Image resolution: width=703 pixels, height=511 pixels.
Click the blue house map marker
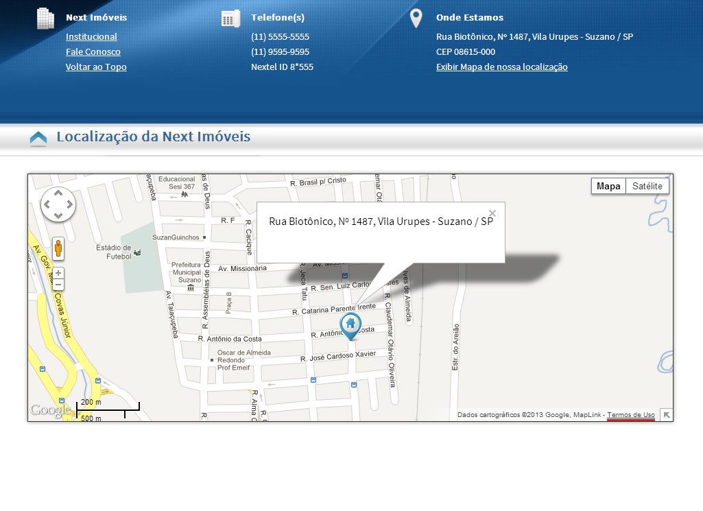tap(350, 326)
